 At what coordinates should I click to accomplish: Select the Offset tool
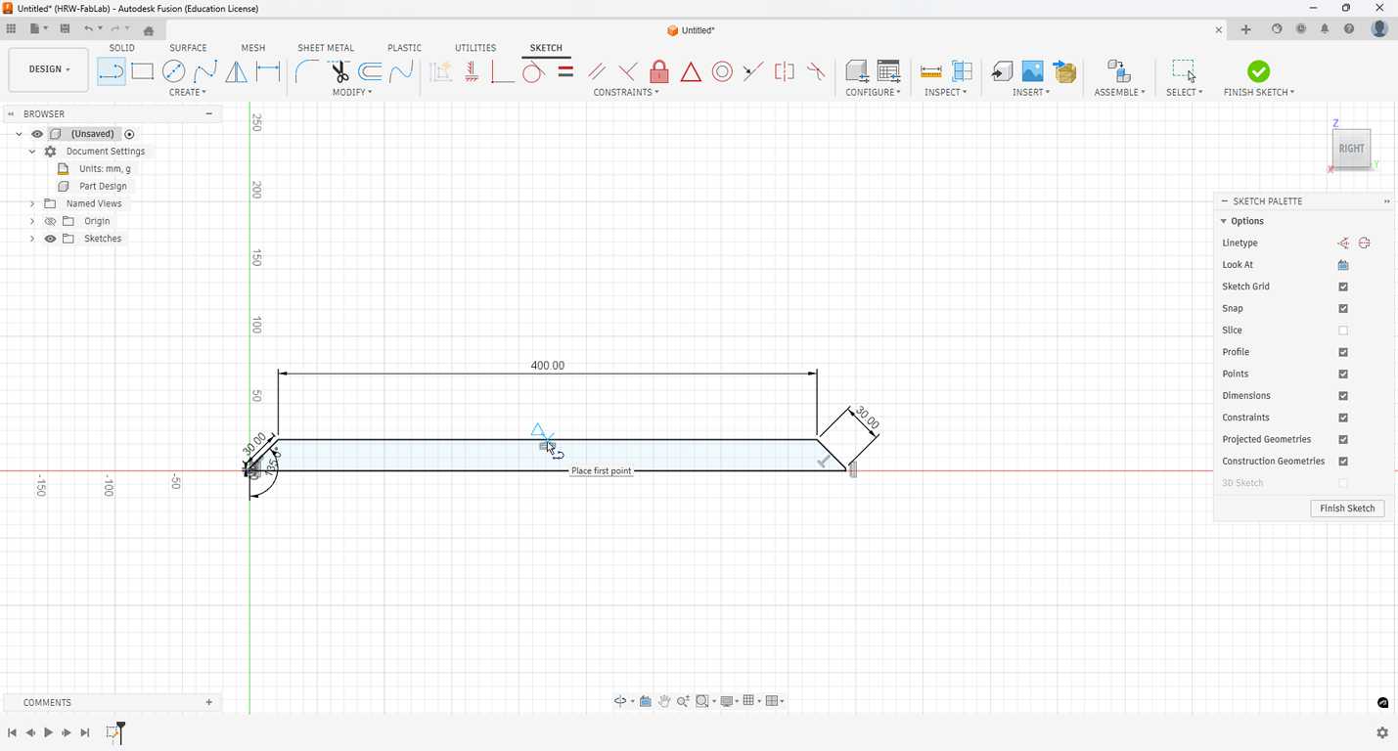[x=370, y=71]
